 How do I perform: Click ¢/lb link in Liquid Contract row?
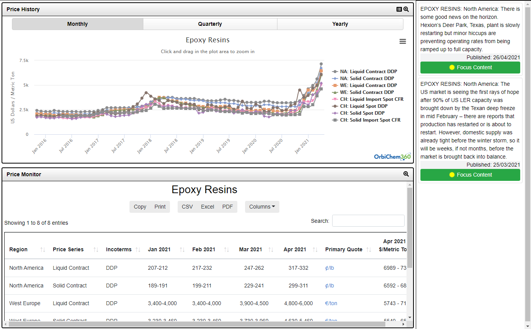click(x=329, y=268)
